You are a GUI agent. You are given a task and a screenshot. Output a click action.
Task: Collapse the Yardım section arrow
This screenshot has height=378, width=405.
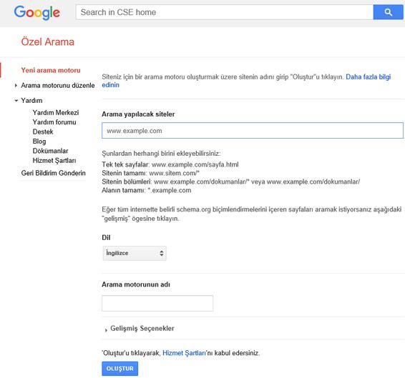16,100
